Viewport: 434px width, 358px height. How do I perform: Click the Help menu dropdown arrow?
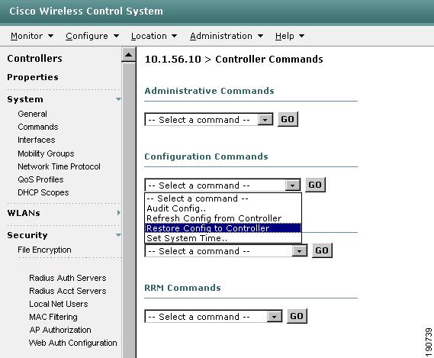(x=302, y=36)
